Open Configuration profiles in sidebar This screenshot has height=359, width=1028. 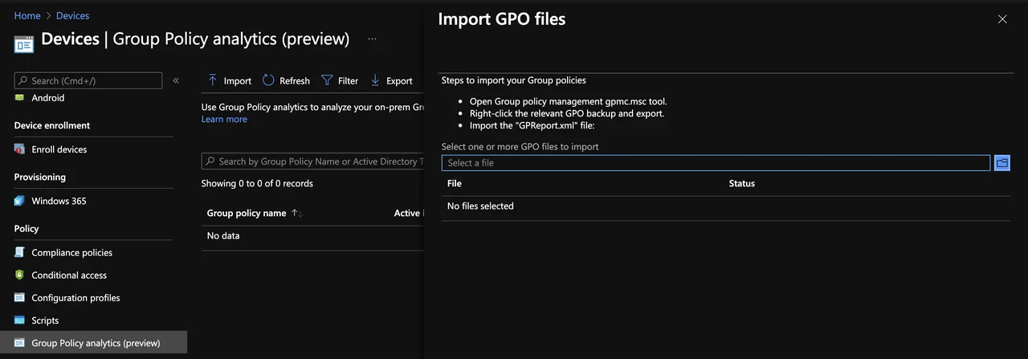pos(76,297)
